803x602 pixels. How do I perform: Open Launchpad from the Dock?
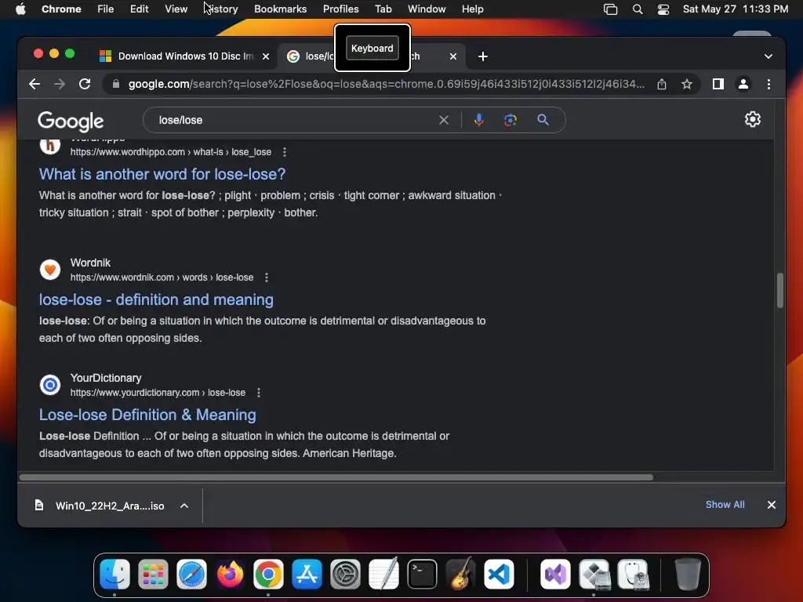click(x=153, y=574)
